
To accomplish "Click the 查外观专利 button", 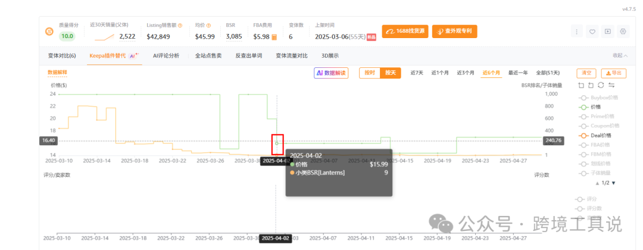I will tap(455, 31).
